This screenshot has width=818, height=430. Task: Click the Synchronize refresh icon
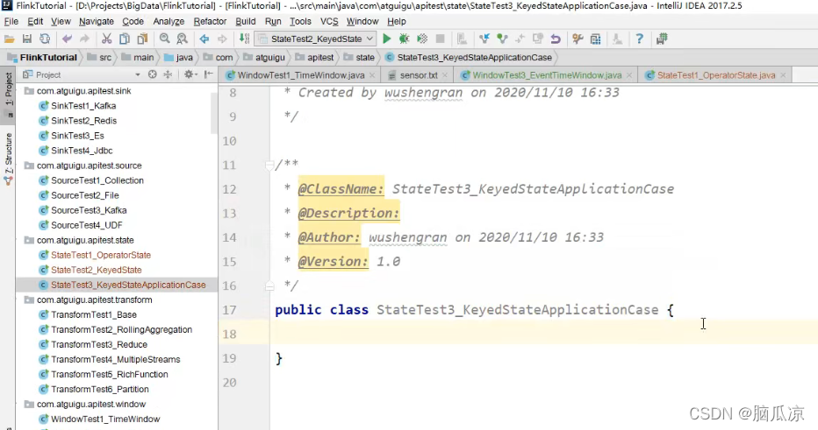coord(45,39)
